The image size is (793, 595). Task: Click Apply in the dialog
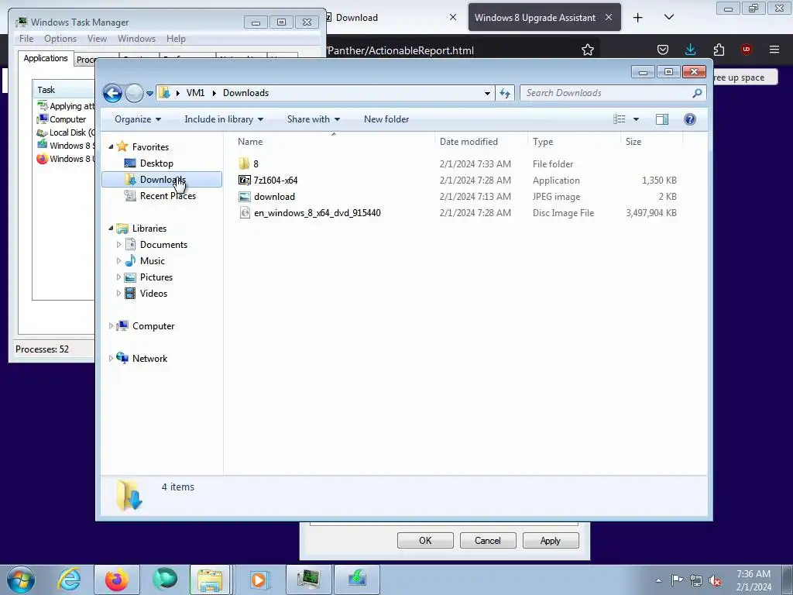(551, 540)
